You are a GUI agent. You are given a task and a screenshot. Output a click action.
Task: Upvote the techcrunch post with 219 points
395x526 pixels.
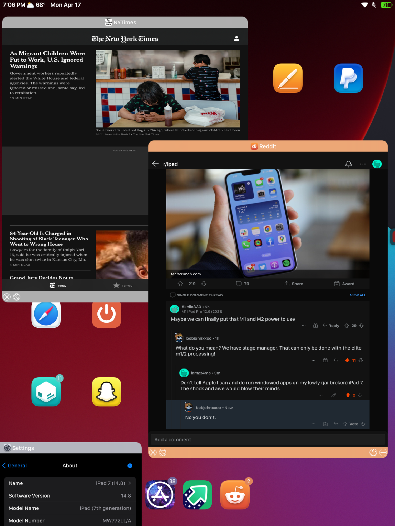[x=180, y=284]
